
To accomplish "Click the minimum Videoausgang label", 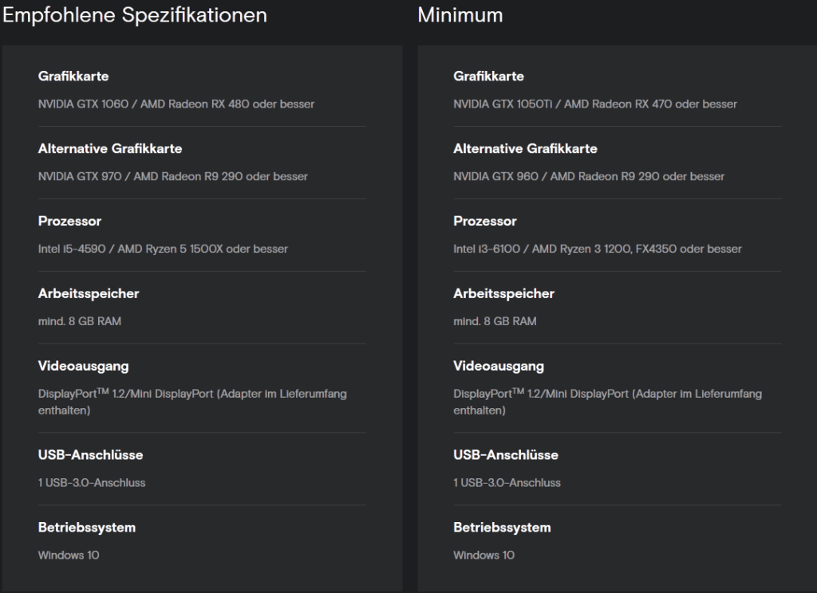I will 499,366.
